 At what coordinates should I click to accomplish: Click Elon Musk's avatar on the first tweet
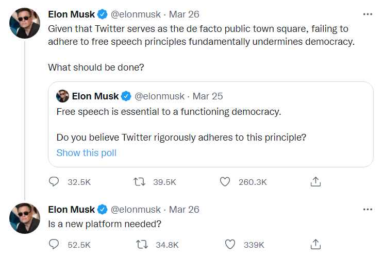click(25, 23)
